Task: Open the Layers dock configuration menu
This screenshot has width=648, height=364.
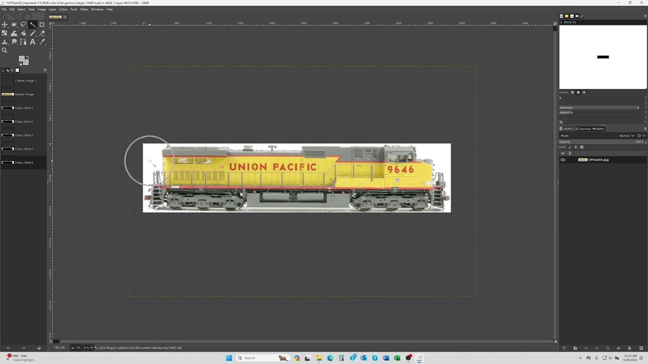Action: (x=645, y=129)
